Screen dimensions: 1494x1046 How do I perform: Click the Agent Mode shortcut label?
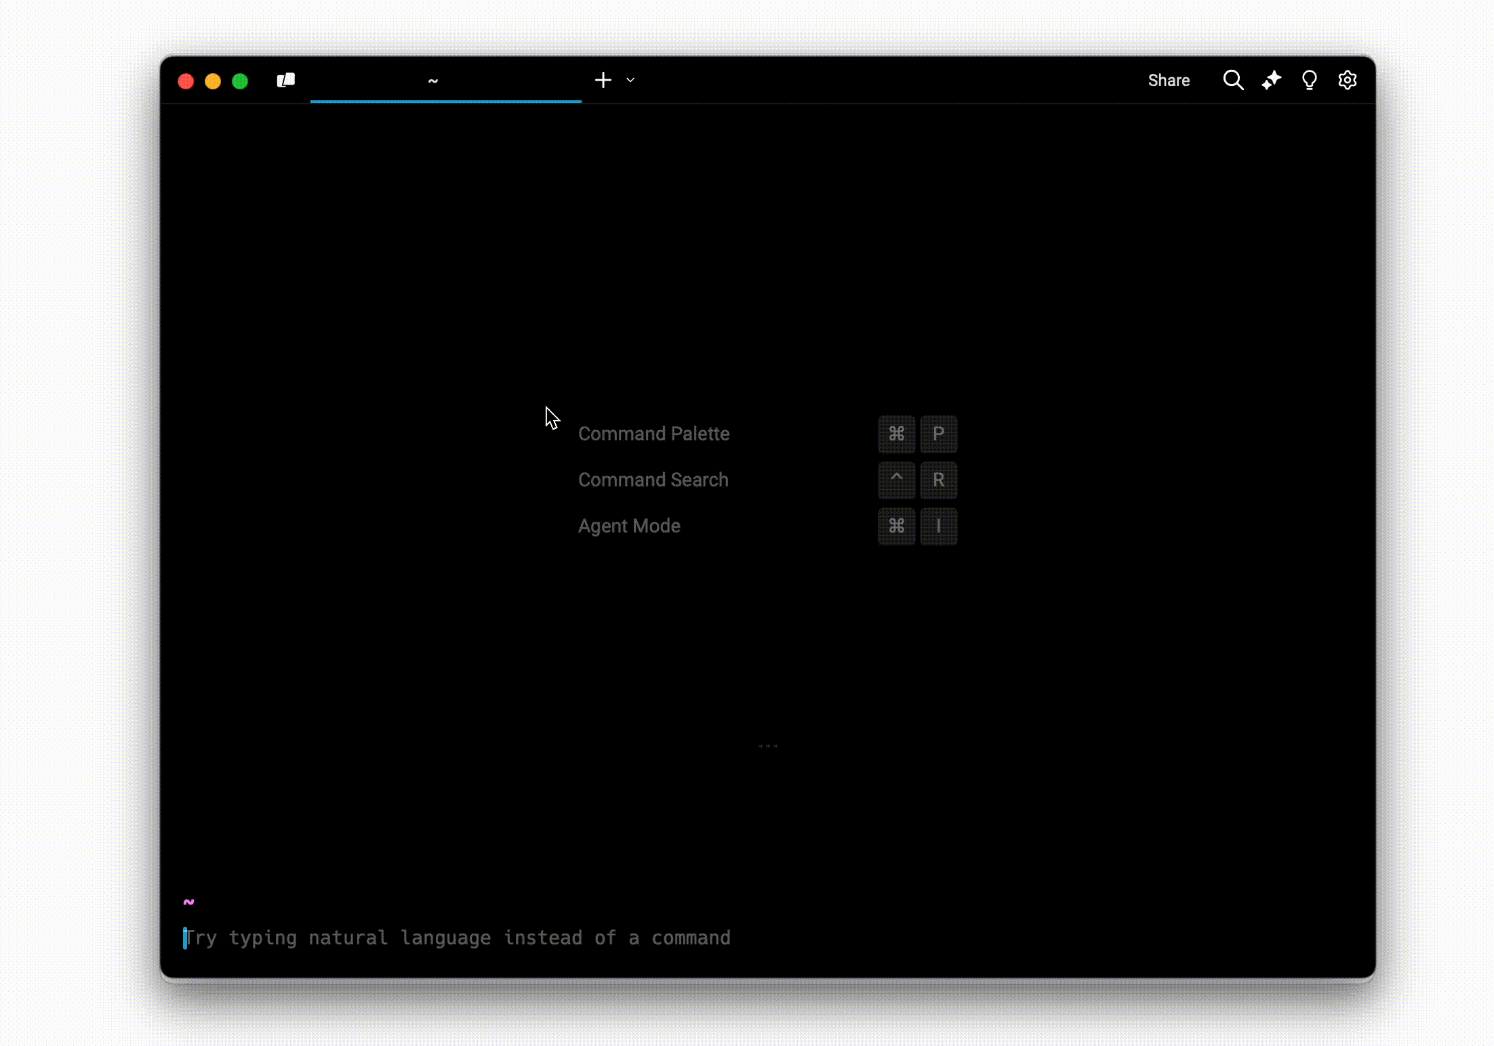coord(628,526)
